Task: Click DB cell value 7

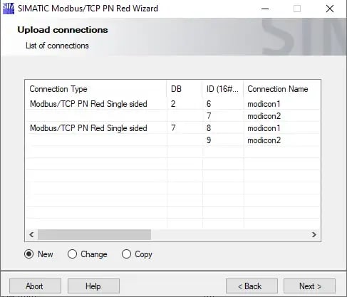Action: (x=173, y=128)
